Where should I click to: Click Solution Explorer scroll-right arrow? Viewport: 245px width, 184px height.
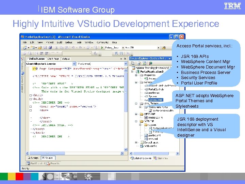click(x=177, y=153)
